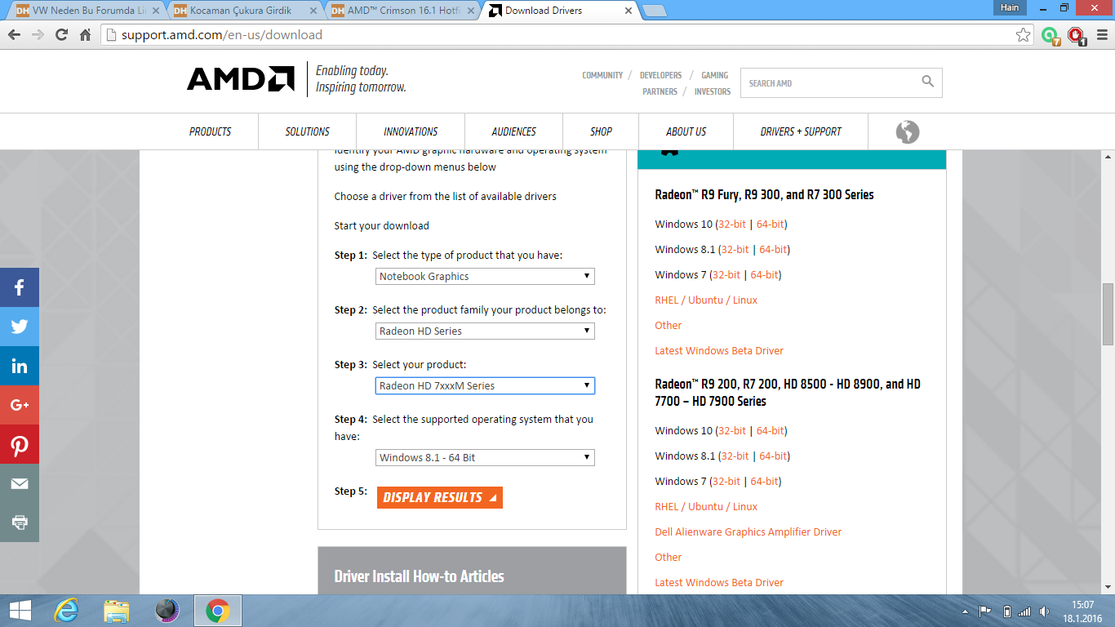Share page on Facebook sidebar icon

click(x=20, y=287)
